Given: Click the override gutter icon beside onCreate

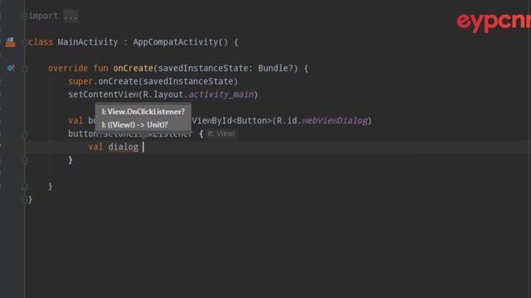Looking at the screenshot, I should [x=11, y=68].
